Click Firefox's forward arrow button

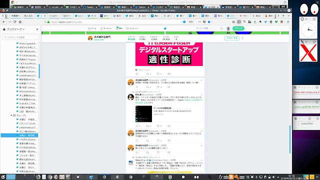click(9, 22)
